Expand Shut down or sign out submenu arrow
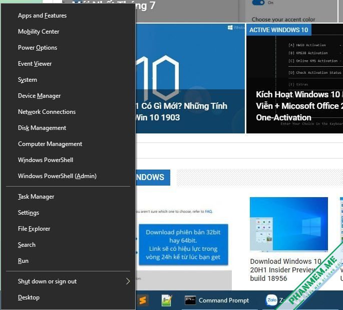Viewport: 343px width, 310px height. [x=128, y=281]
